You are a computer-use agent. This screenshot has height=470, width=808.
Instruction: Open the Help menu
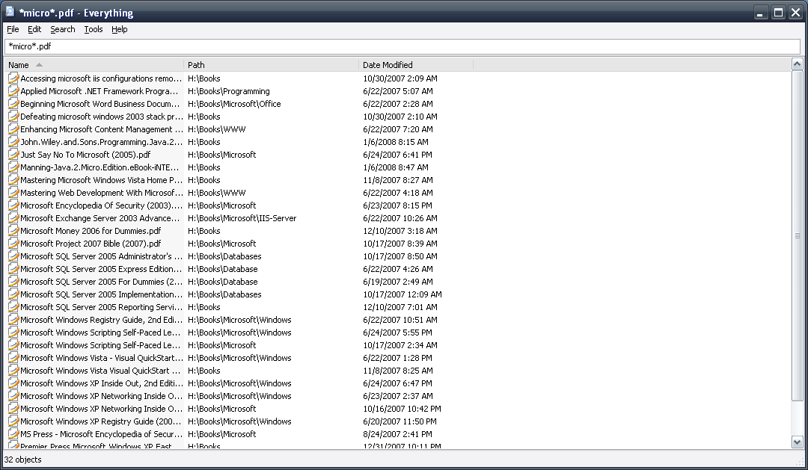click(119, 29)
